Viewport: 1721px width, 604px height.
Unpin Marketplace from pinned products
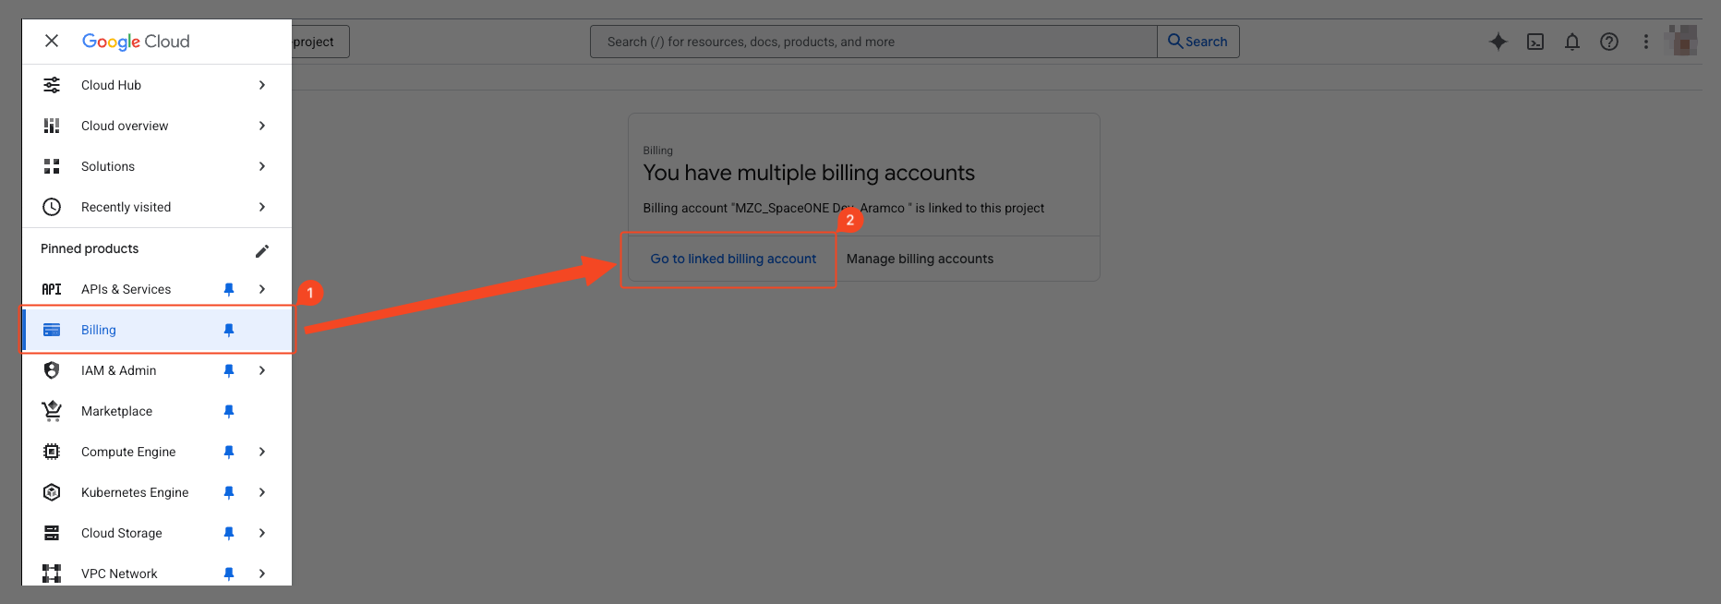[x=229, y=411]
